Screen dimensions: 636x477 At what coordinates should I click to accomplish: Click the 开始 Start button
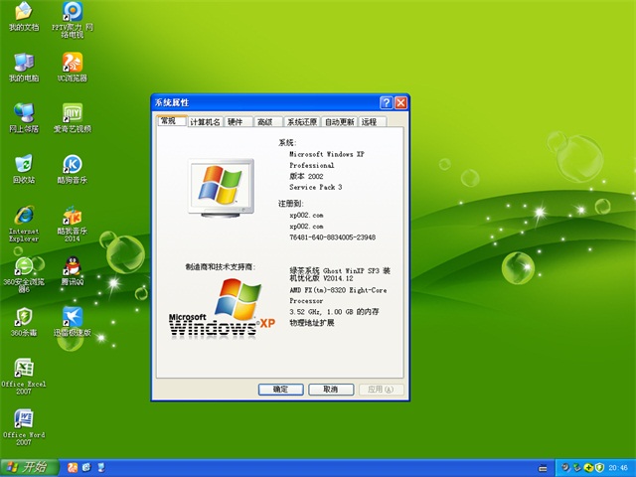28,467
